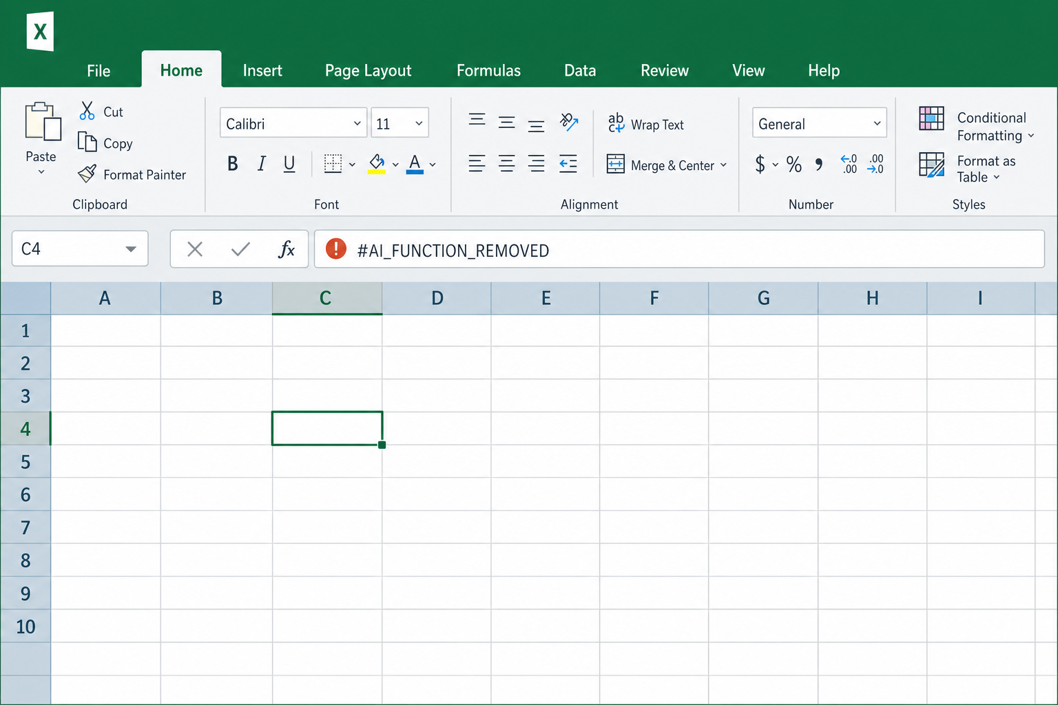The height and width of the screenshot is (705, 1058).
Task: Click the Copy pages icon
Action: 87,142
